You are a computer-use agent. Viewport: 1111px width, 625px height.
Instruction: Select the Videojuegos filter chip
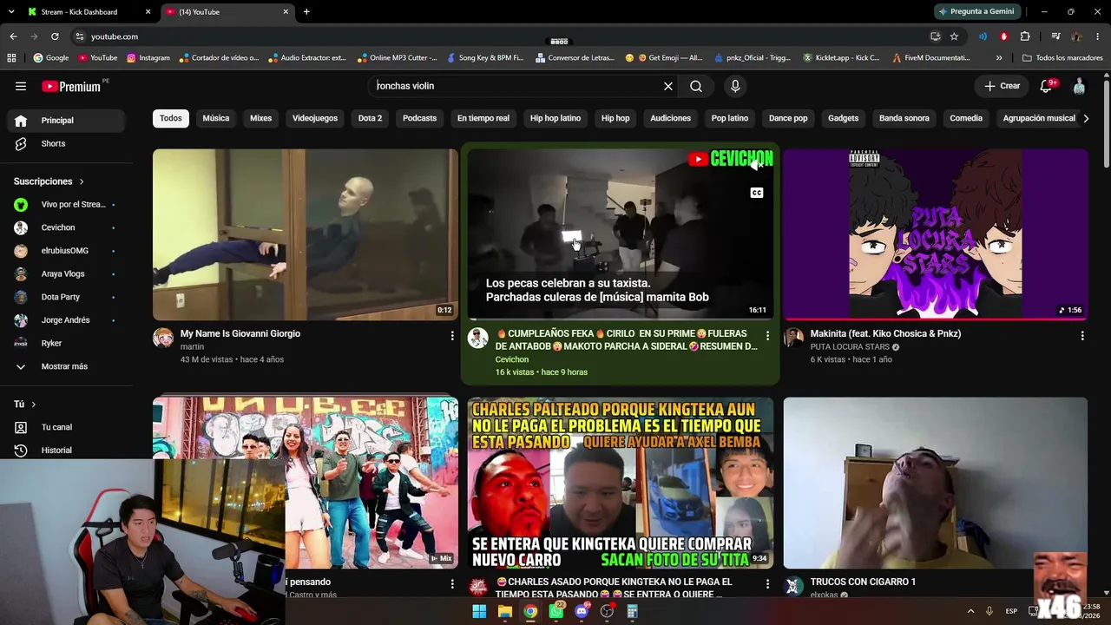click(x=315, y=118)
